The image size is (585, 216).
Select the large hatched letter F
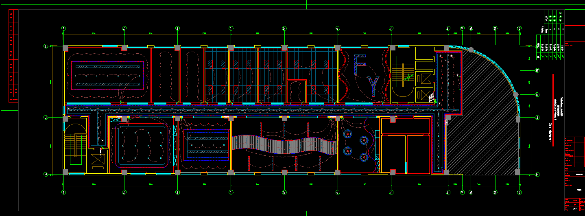360,65
